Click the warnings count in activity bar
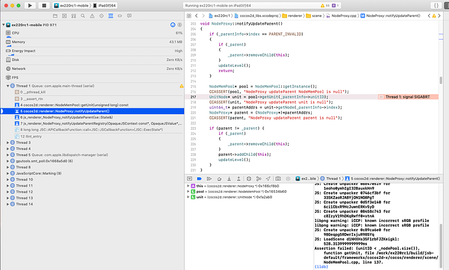 point(325,5)
